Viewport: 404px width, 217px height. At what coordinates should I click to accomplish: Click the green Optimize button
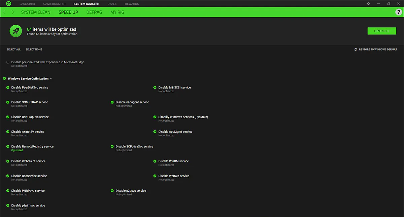382,31
